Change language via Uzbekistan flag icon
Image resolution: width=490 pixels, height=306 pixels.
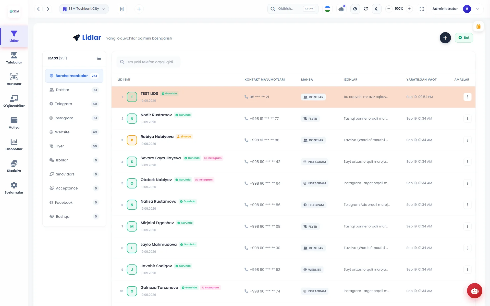pos(327,9)
